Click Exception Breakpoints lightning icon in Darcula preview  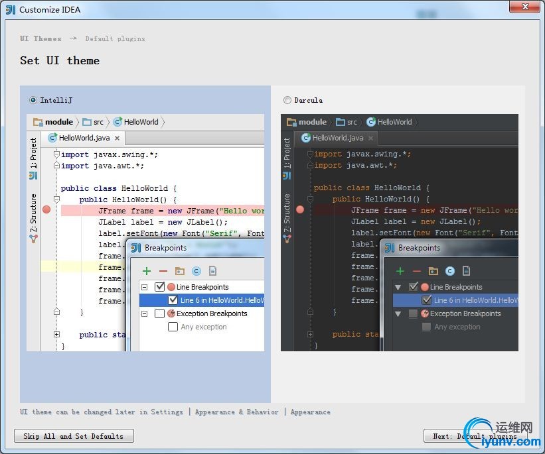pos(425,313)
